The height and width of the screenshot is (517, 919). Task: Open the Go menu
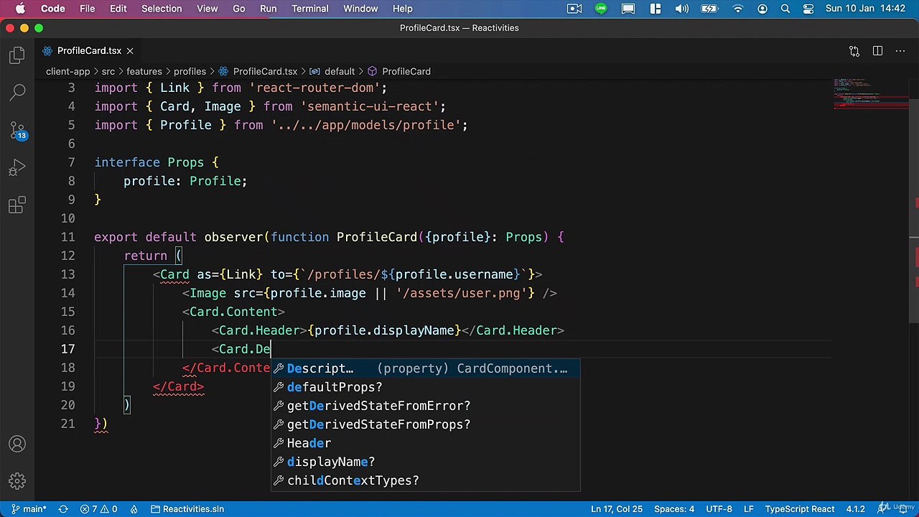click(239, 9)
